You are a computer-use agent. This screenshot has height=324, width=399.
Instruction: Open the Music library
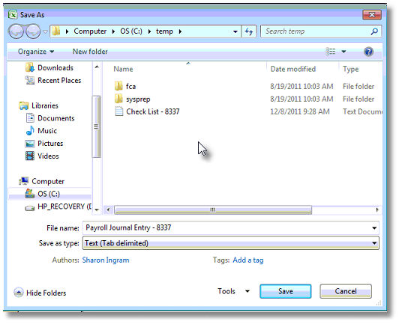tap(47, 131)
